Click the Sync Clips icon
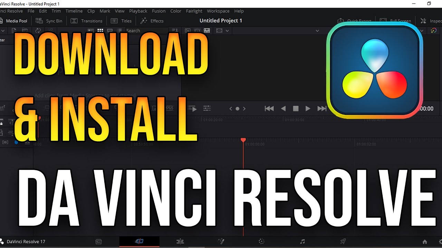The height and width of the screenshot is (248, 442). [38, 31]
